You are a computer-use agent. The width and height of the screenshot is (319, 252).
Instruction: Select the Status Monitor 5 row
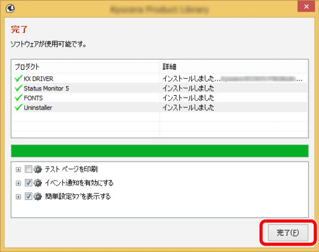pyautogui.click(x=160, y=88)
